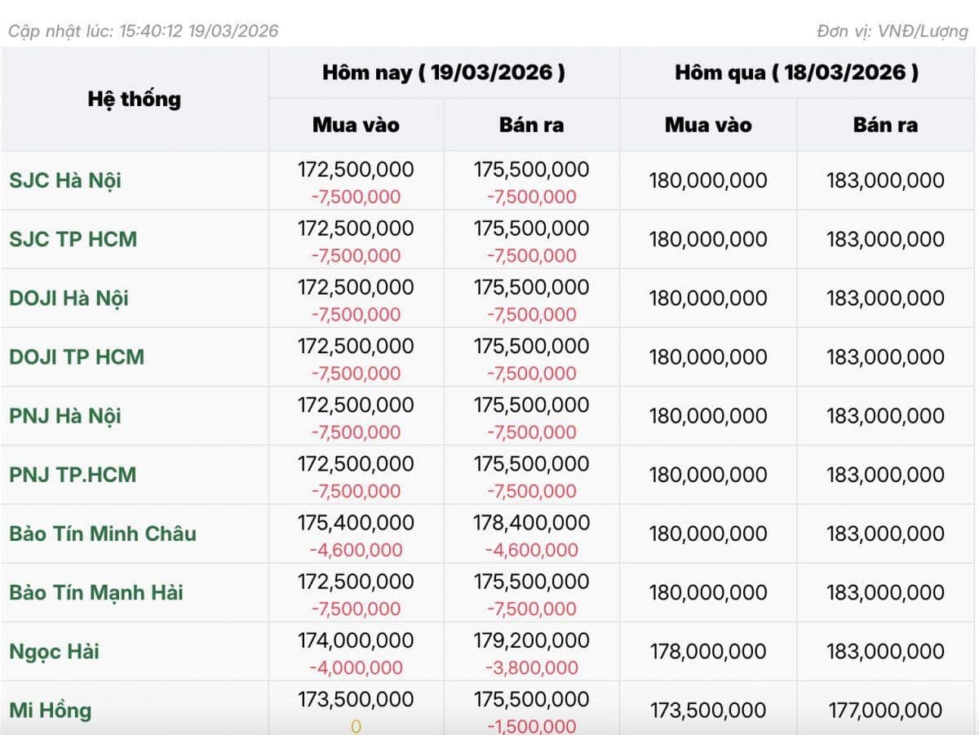Click DOJI Hà Nội sell change -7,500,000
The image size is (979, 735).
[532, 314]
